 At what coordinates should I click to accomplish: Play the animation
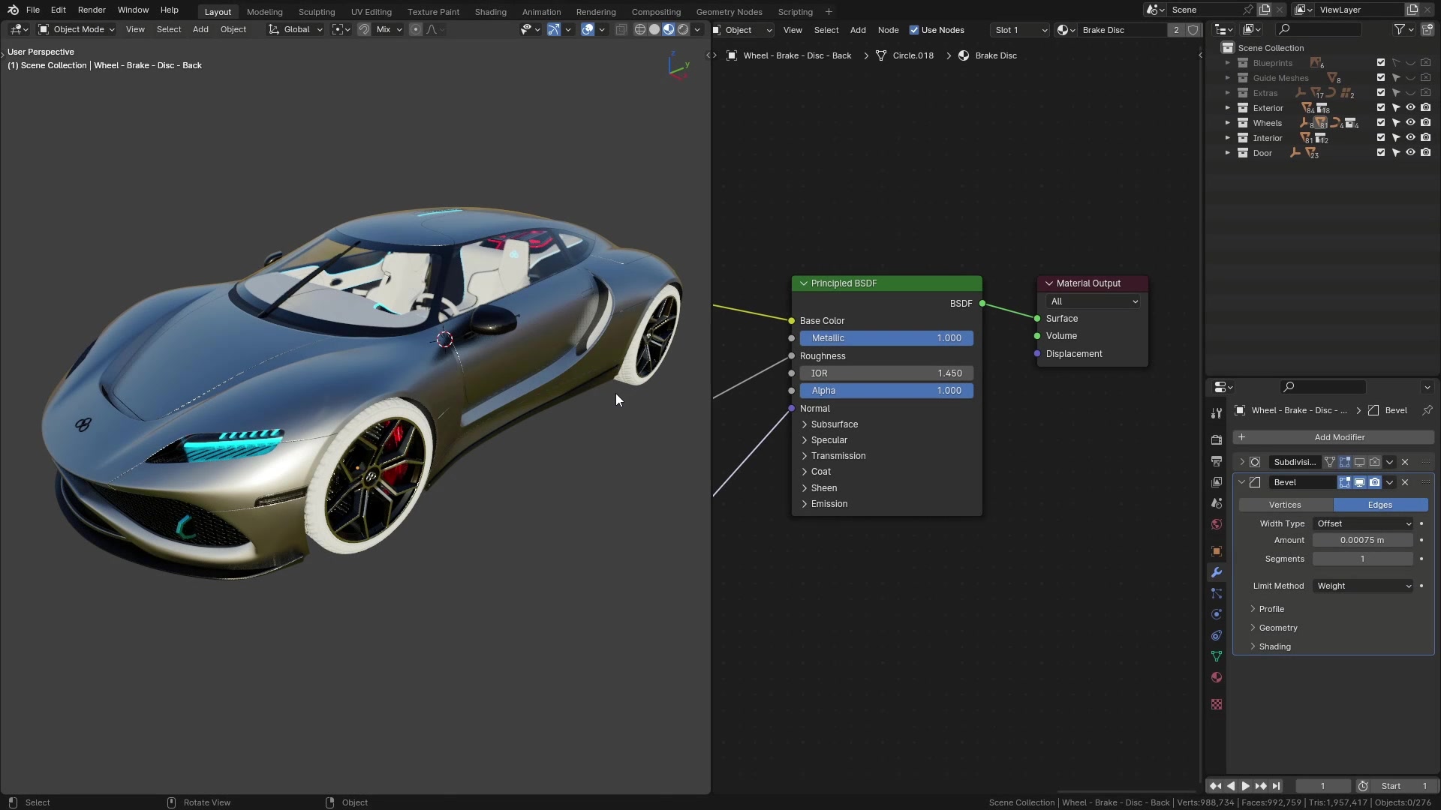[x=1245, y=786]
